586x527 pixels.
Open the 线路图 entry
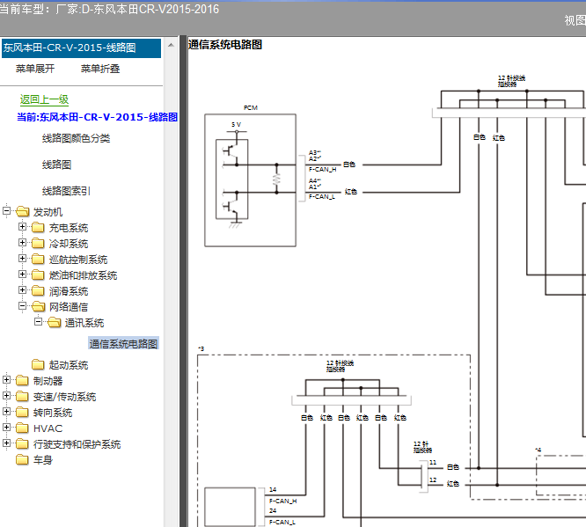point(56,165)
